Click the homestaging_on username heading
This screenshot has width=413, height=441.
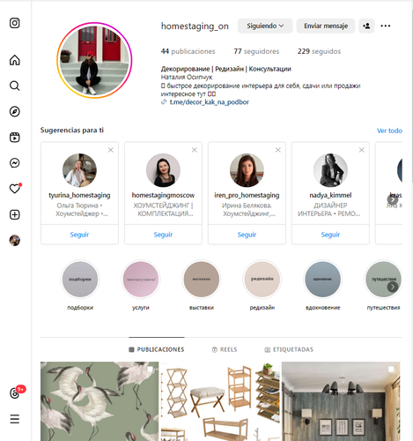(195, 26)
